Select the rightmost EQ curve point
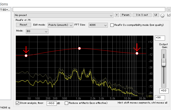The width and height of the screenshot is (171, 110). point(137,53)
